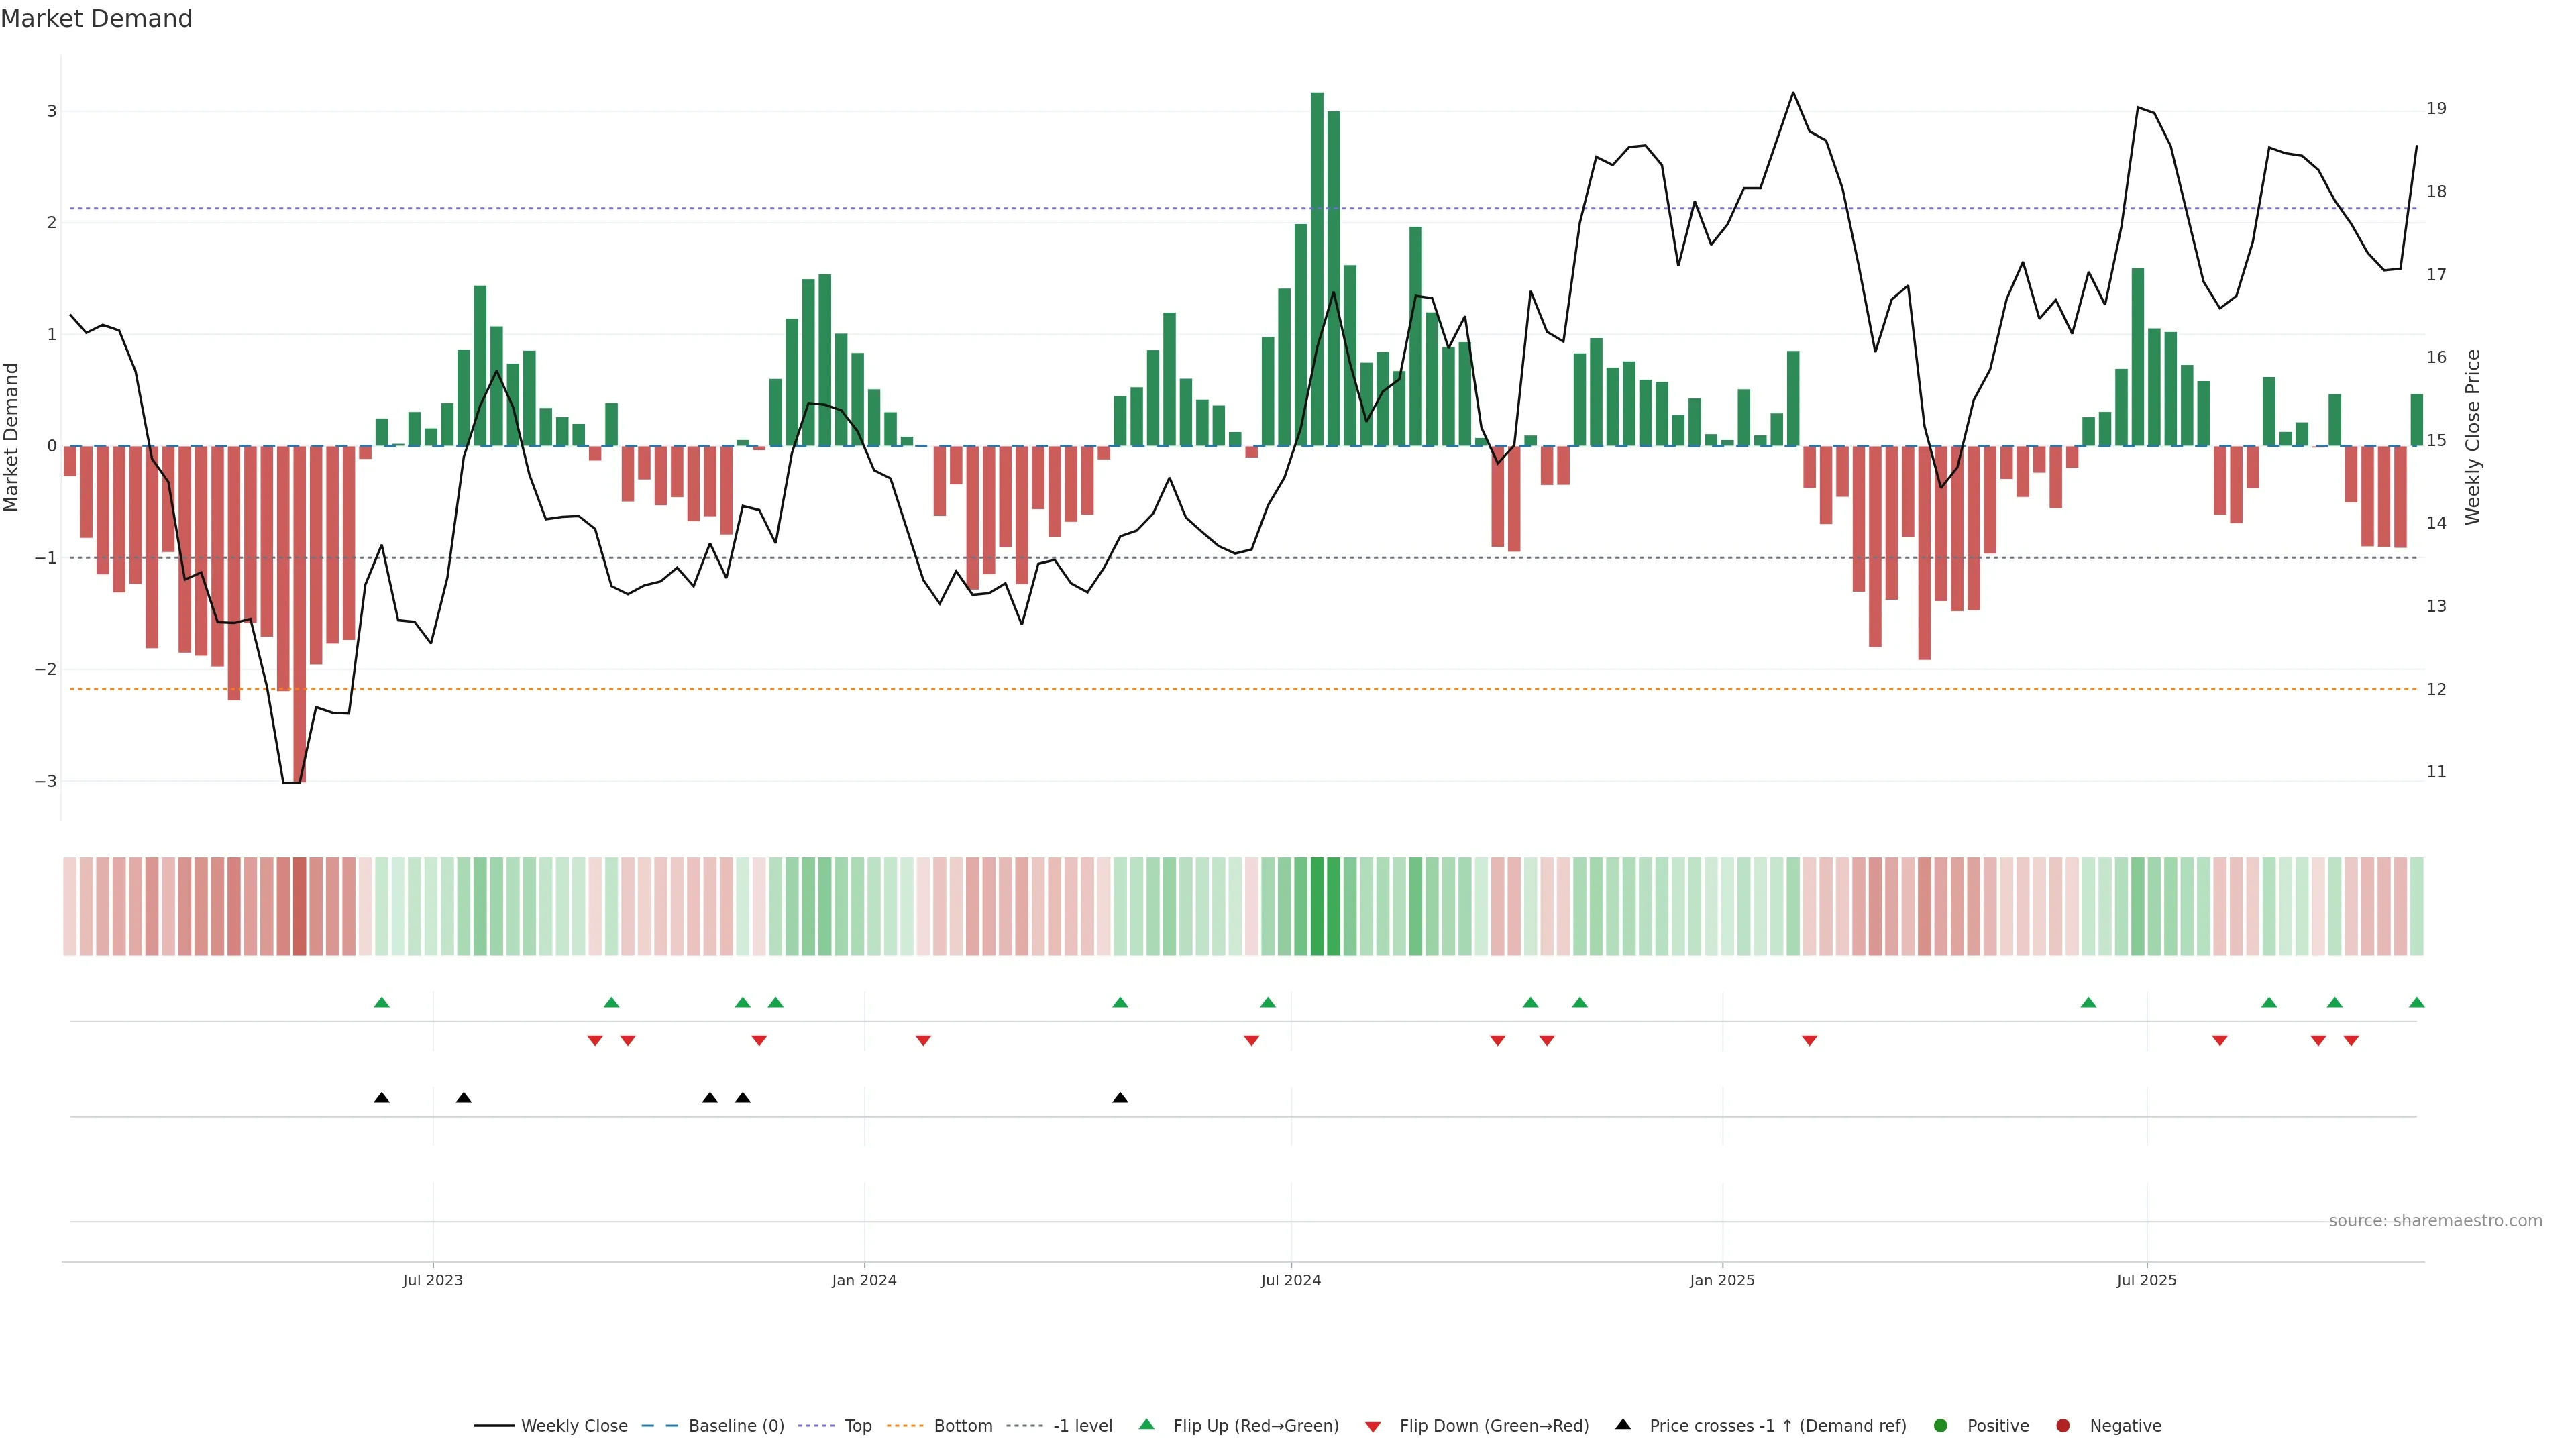Click the Jan 2025 x-axis label

(x=1722, y=1280)
